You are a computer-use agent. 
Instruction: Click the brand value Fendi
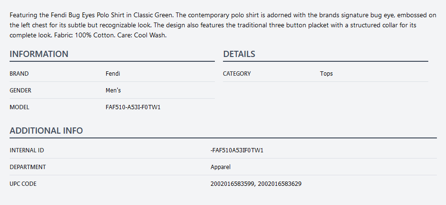(112, 74)
